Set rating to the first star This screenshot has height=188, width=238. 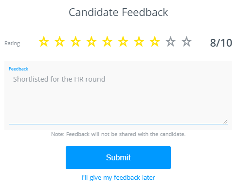tap(44, 42)
